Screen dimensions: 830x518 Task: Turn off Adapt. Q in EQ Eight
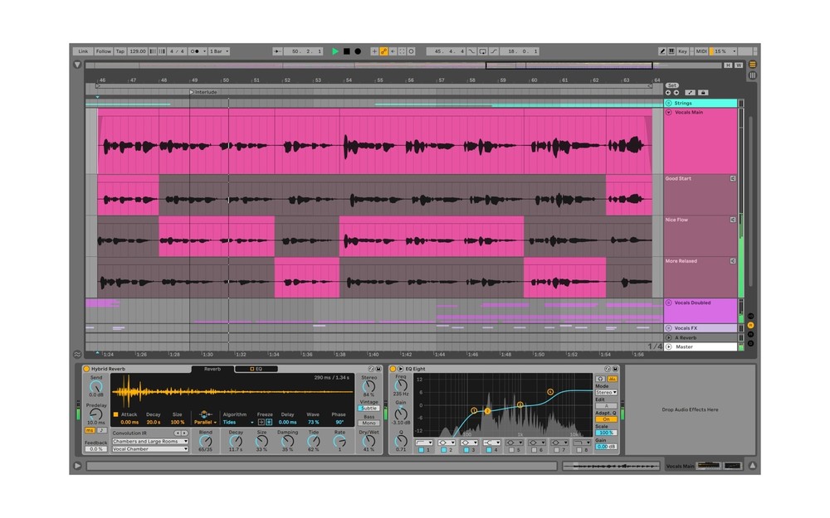(x=606, y=419)
